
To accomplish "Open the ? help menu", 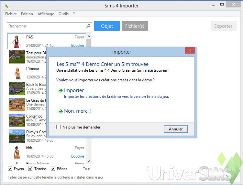I will coord(74,14).
